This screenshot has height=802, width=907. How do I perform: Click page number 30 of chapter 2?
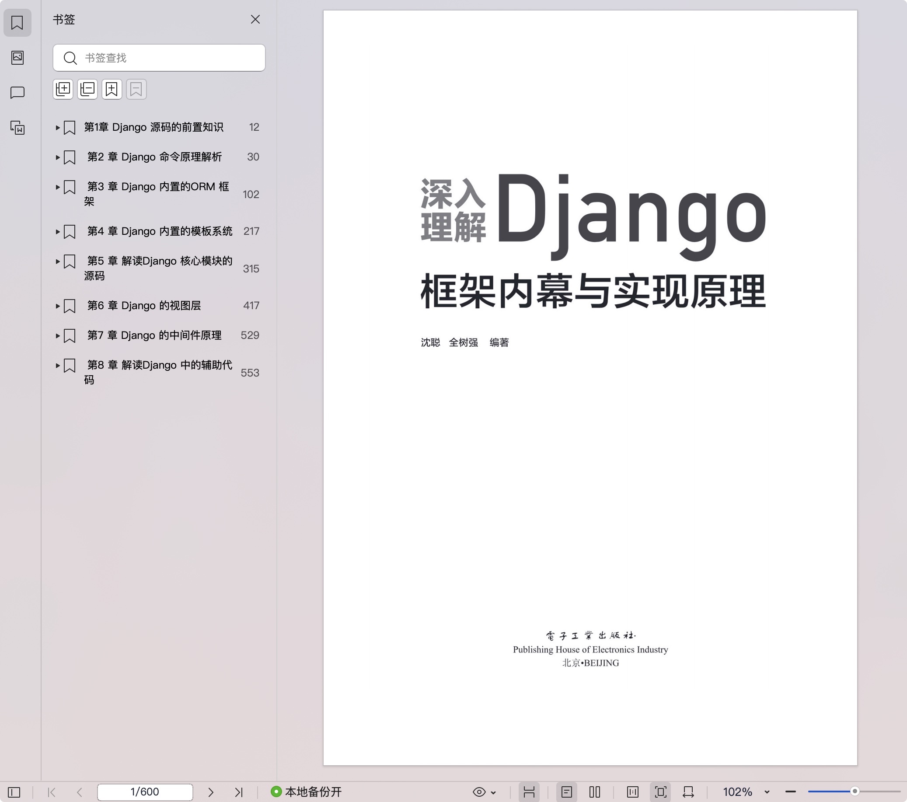pos(253,157)
